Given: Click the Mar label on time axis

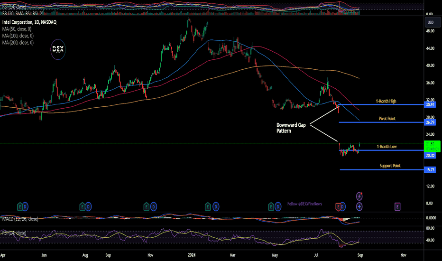Looking at the screenshot, I should pyautogui.click(x=232, y=255).
